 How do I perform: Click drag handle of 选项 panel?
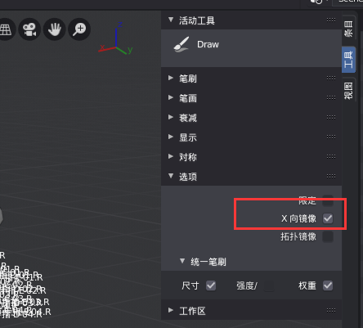pyautogui.click(x=331, y=176)
